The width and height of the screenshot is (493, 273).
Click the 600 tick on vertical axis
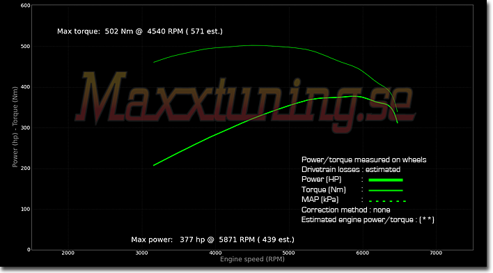coord(26,6)
